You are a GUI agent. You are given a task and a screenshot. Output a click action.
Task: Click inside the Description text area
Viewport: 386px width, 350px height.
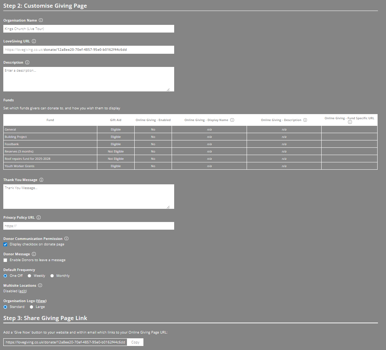(x=88, y=79)
